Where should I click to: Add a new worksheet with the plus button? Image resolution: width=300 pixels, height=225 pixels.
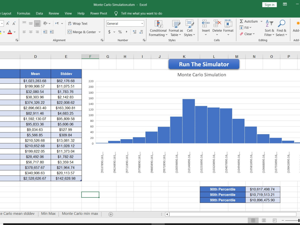(x=110, y=214)
